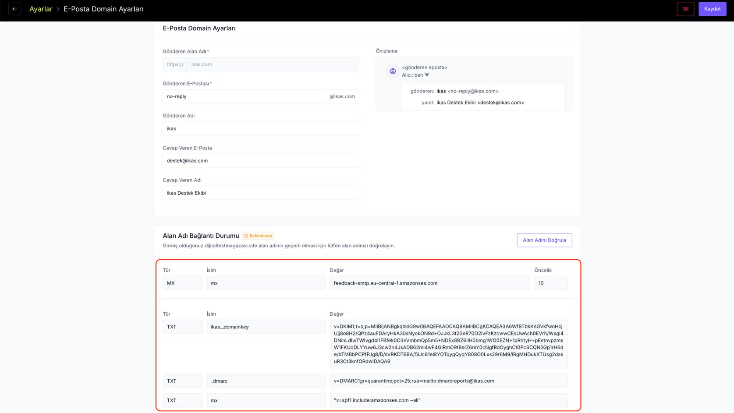The width and height of the screenshot is (734, 413).
Task: Expand the 'Alıcı: ben' dropdown arrow
Action: [427, 75]
